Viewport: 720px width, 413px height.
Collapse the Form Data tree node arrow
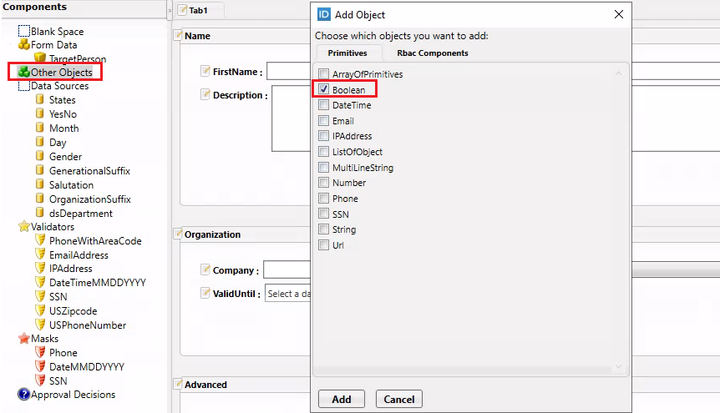10,45
